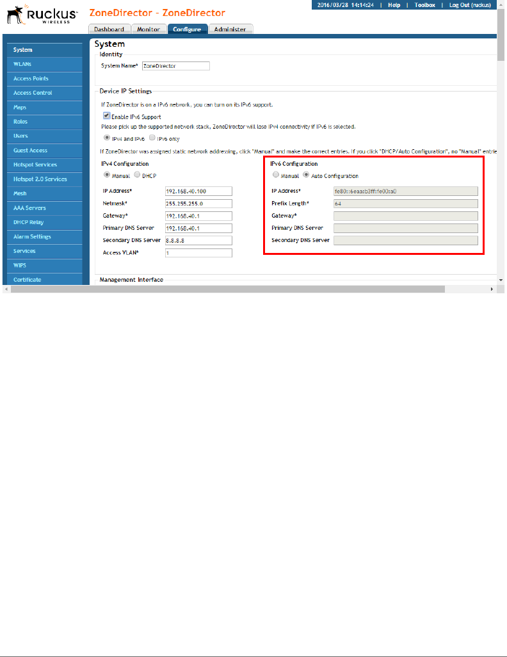Toggle Enable IPv6 Support checkbox
Image resolution: width=507 pixels, height=657 pixels.
(x=106, y=116)
